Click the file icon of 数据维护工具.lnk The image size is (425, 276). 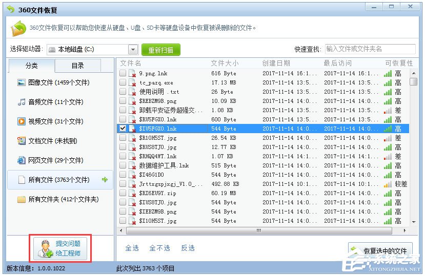132,165
